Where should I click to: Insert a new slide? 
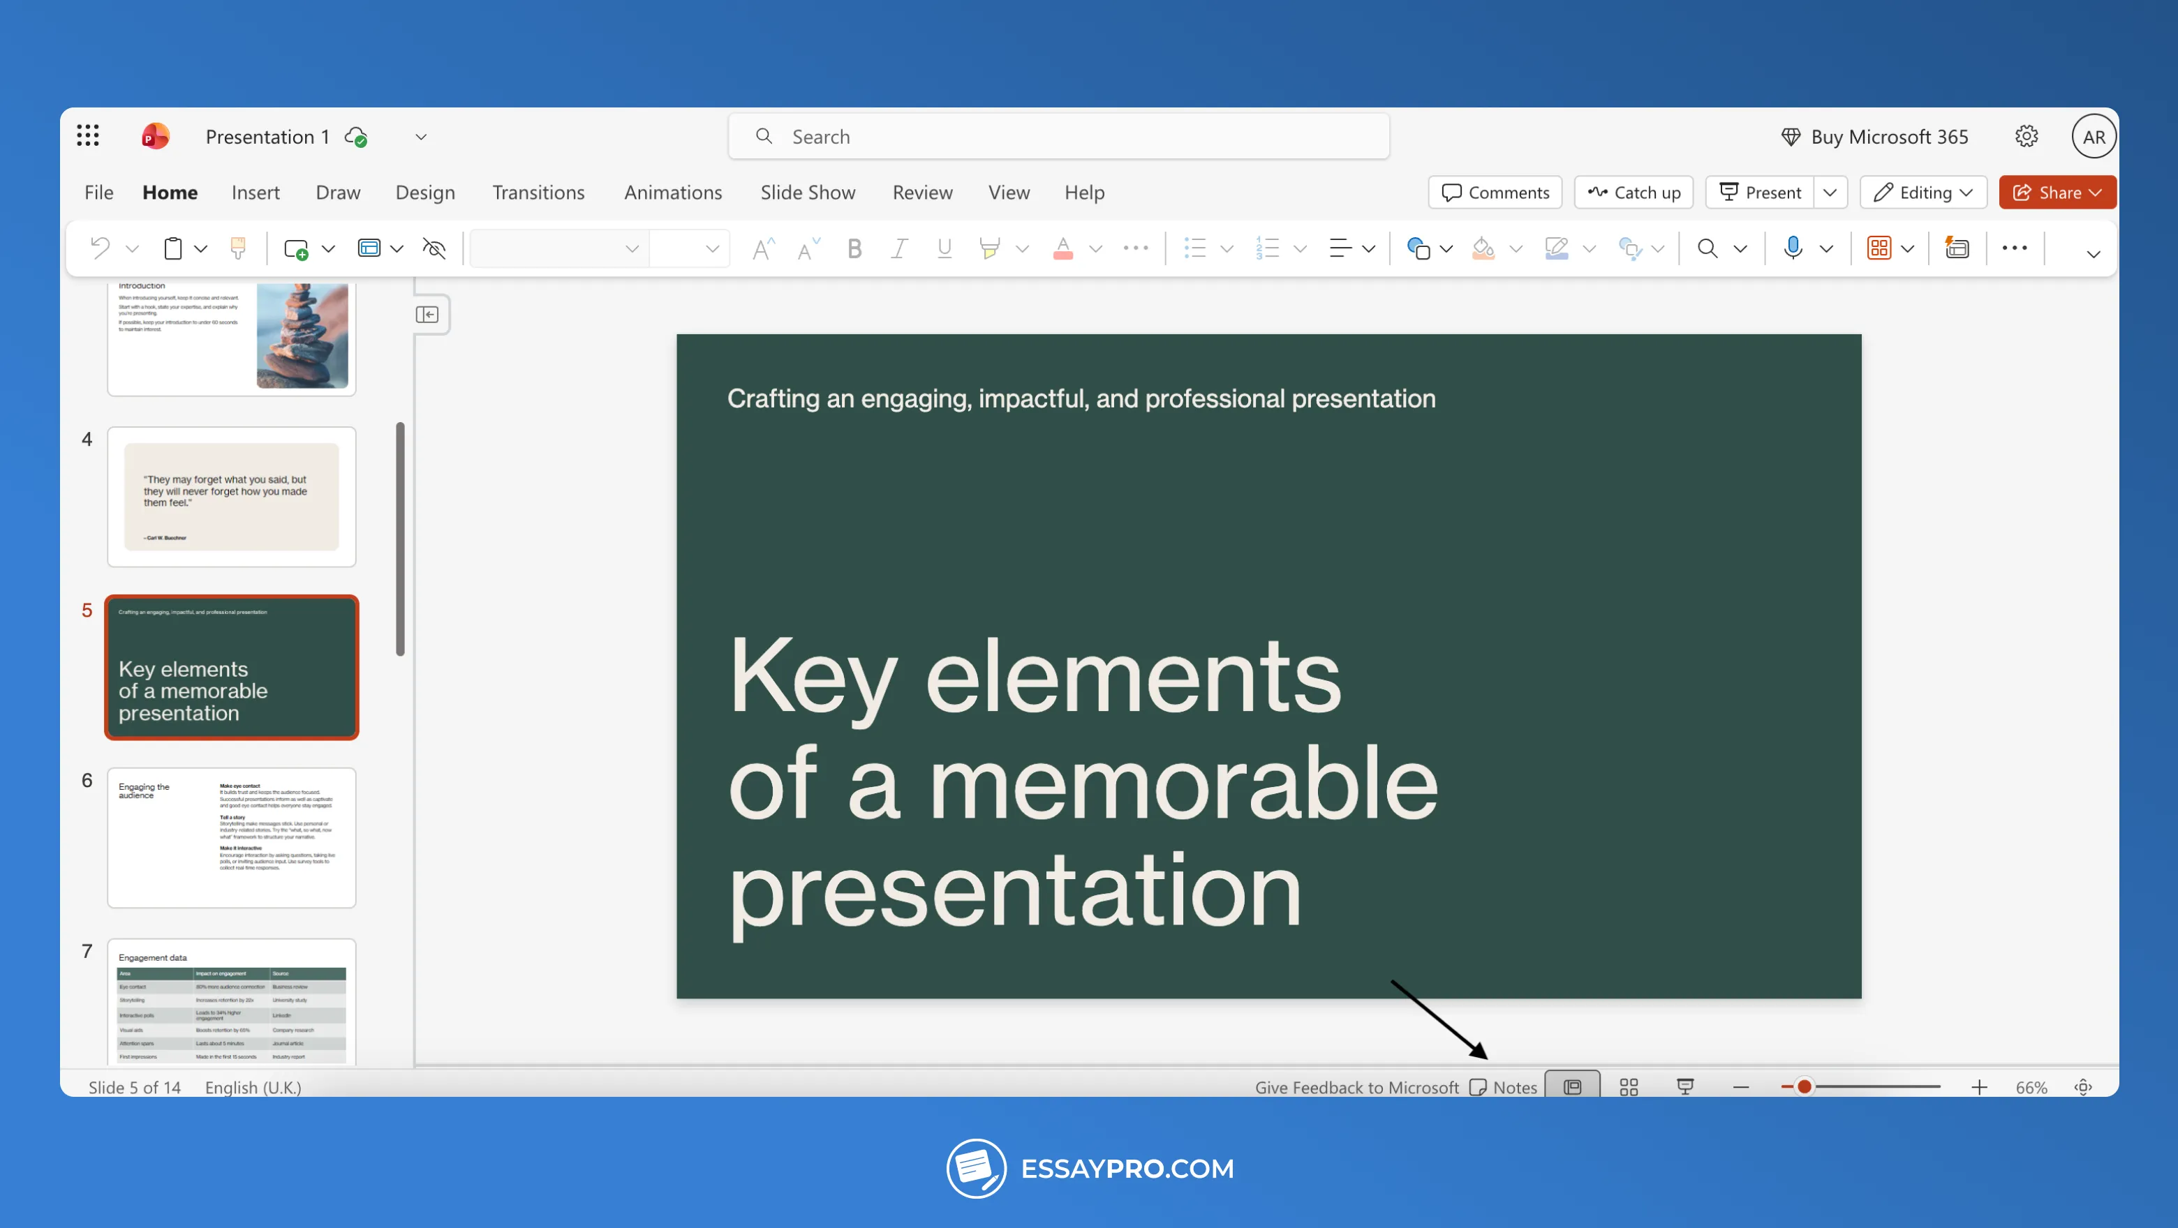coord(297,248)
